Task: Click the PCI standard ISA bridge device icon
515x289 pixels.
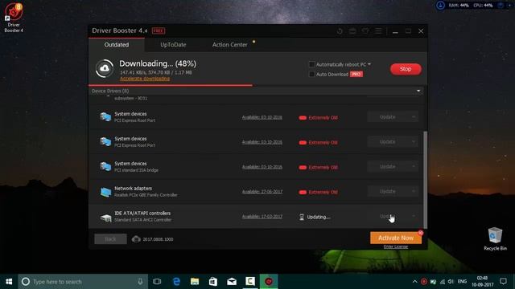Action: (105, 166)
